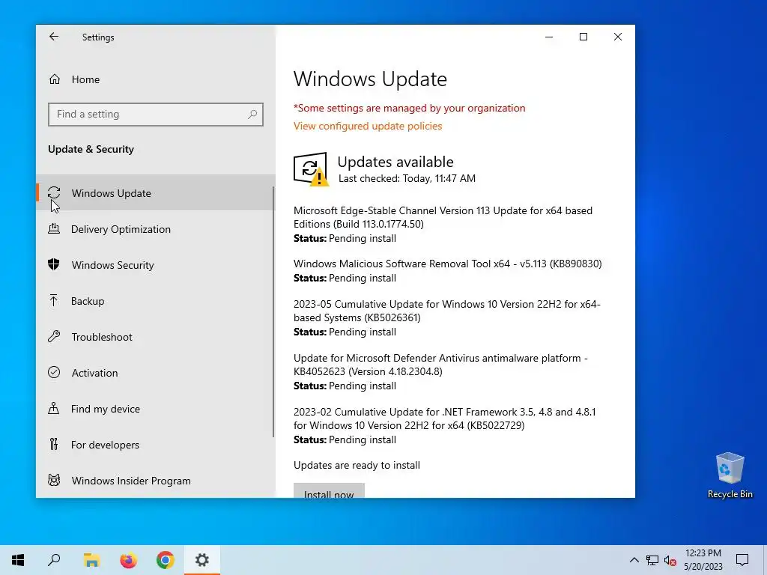Launch Google Chrome from the taskbar
This screenshot has width=767, height=575.
[x=166, y=560]
